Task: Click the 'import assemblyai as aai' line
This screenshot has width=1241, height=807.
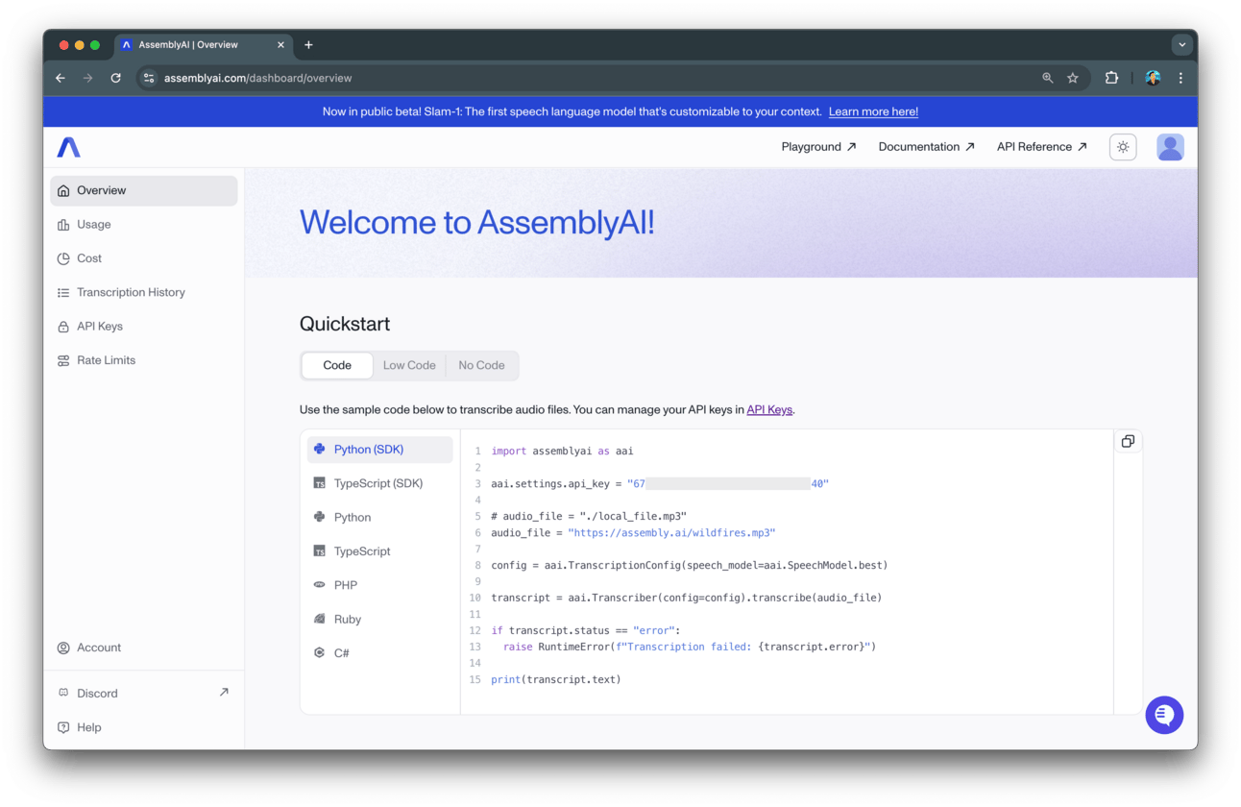Action: [x=562, y=451]
